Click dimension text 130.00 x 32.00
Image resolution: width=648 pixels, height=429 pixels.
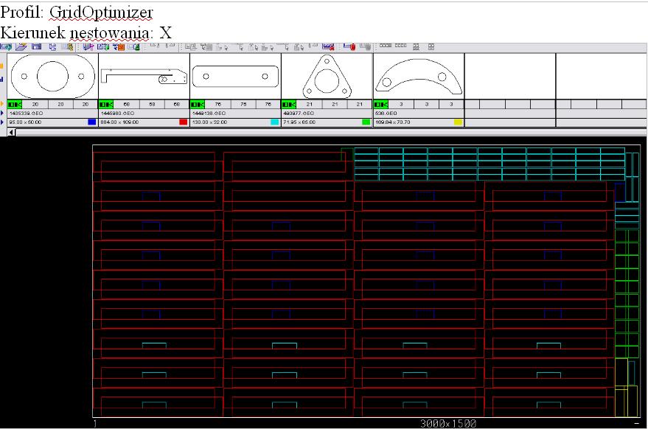pos(209,122)
